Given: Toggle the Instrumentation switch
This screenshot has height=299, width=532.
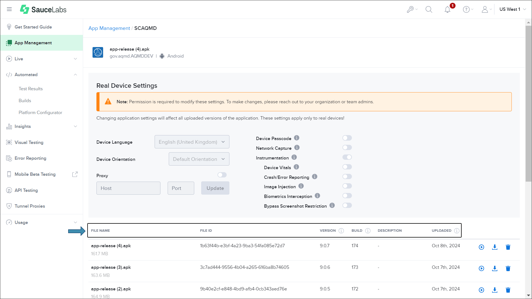Looking at the screenshot, I should [347, 157].
